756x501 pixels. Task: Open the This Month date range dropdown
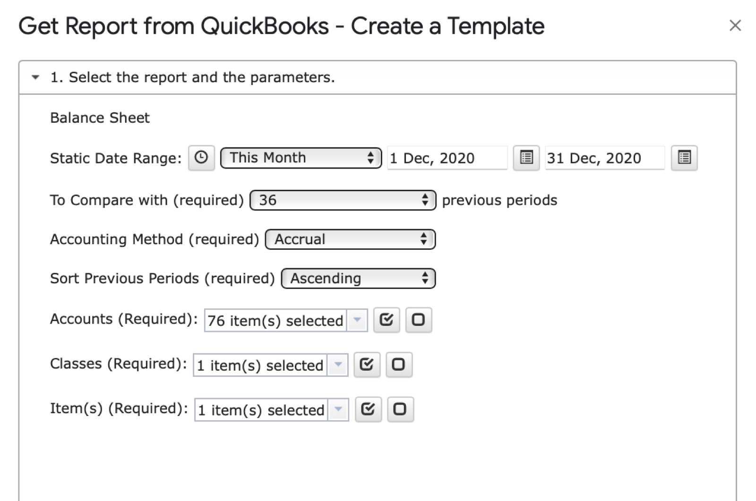301,158
